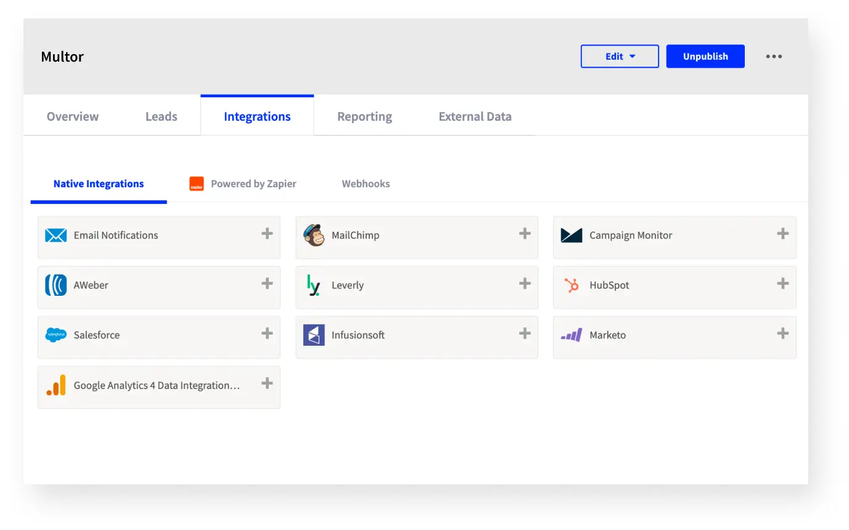
Task: Select the Native Integrations sub-tab
Action: point(99,184)
